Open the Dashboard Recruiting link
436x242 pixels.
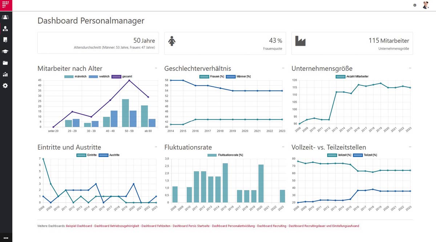pos(272,226)
